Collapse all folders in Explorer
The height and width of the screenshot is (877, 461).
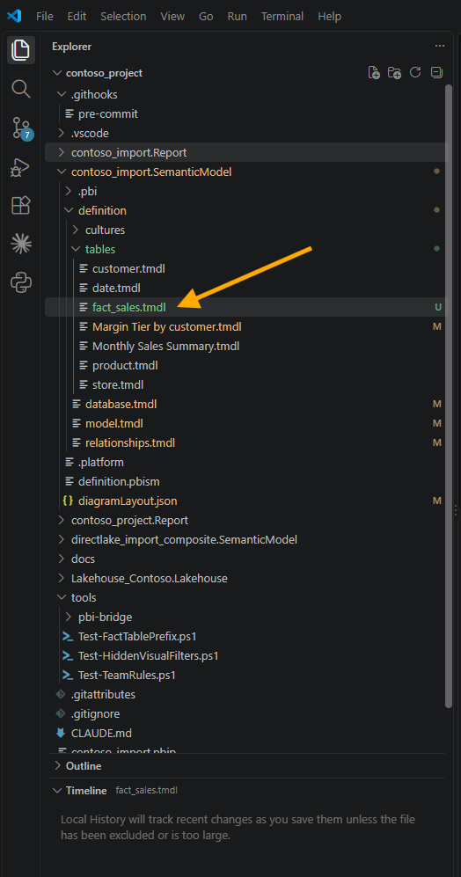click(436, 73)
